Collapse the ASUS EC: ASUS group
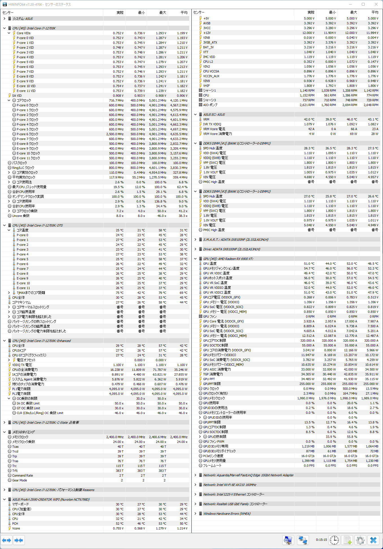Viewport: 383px width, 549px height. 195,115
